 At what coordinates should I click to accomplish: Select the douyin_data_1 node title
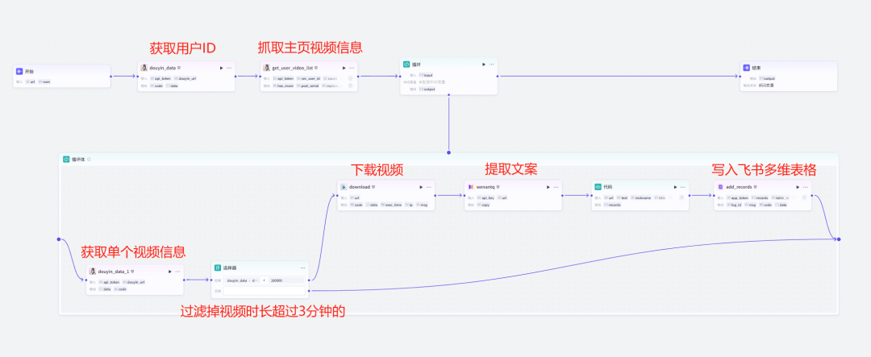point(114,272)
